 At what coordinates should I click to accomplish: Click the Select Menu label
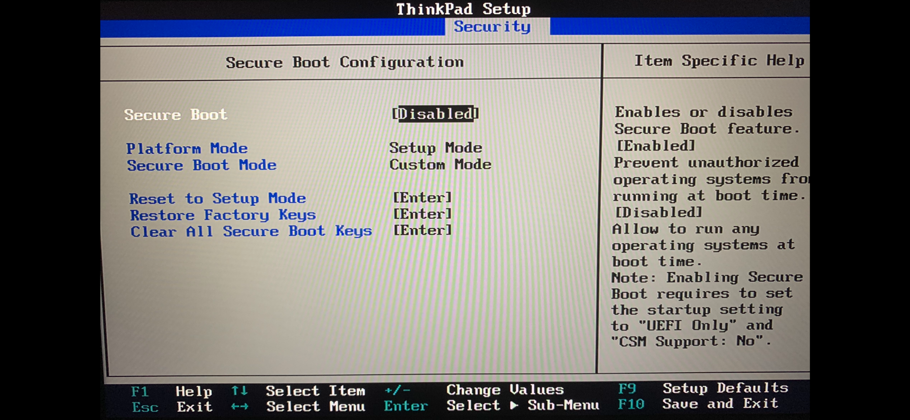(316, 406)
